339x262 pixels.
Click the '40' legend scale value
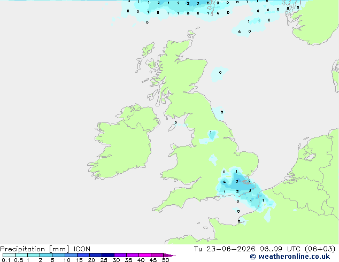click(x=141, y=260)
